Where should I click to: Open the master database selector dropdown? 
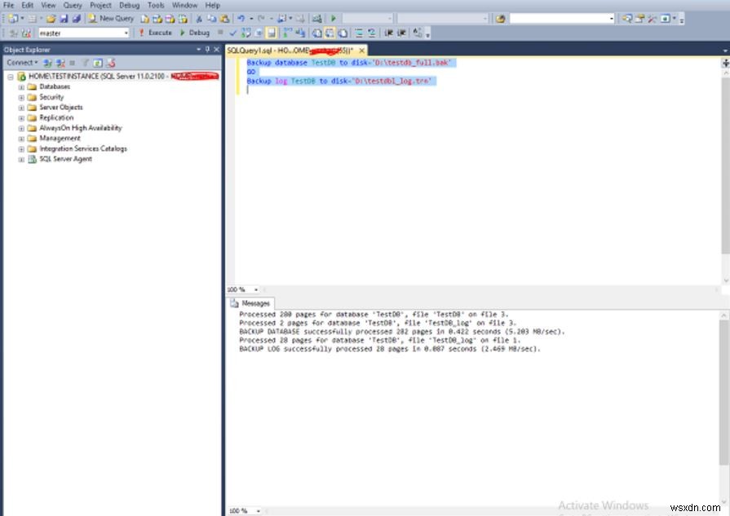(126, 33)
